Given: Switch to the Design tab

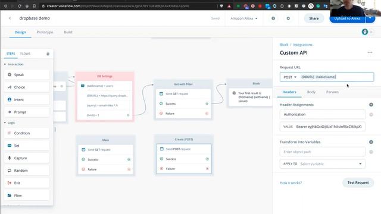Looking at the screenshot, I should click(x=20, y=32).
